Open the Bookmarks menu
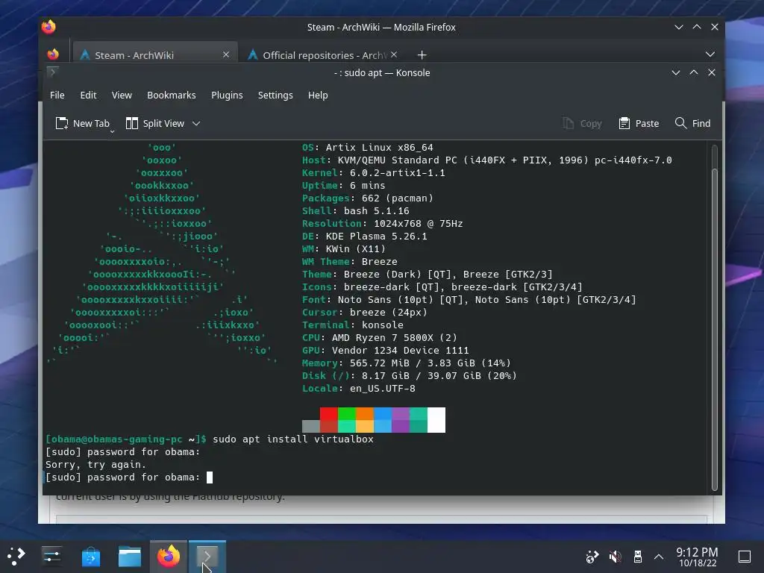 click(172, 95)
